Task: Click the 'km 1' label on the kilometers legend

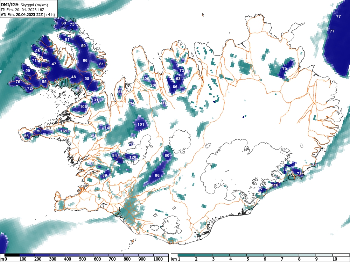Action: pos(176,259)
